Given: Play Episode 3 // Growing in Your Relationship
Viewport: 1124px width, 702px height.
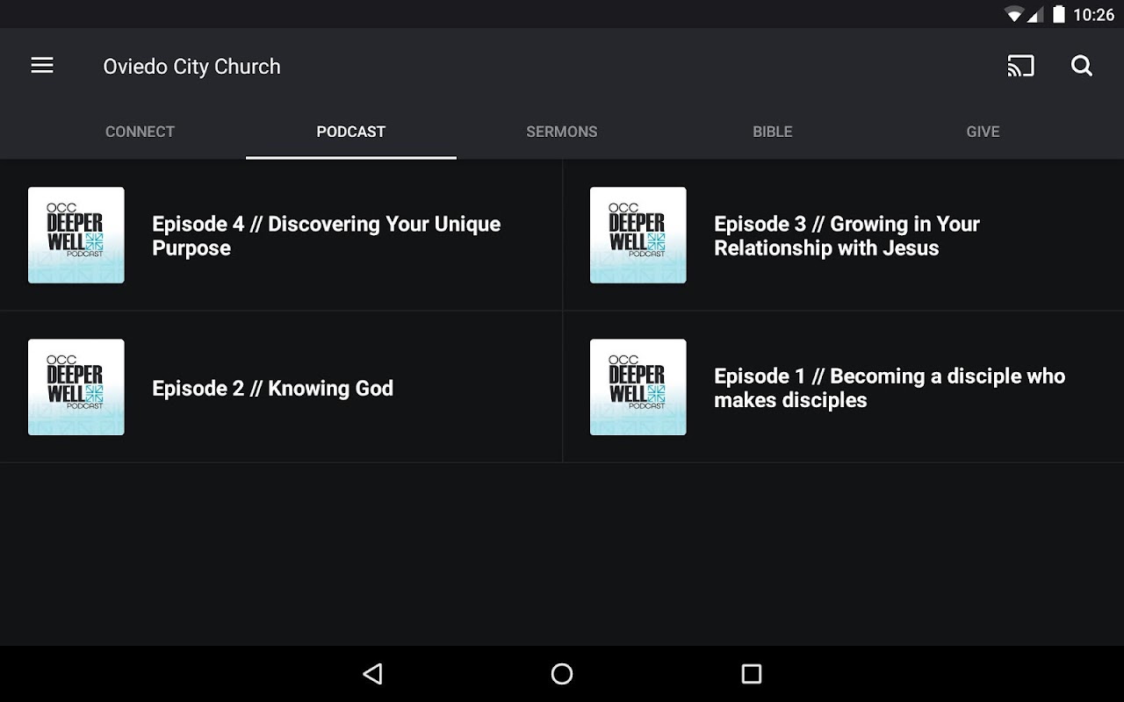Looking at the screenshot, I should pyautogui.click(x=843, y=235).
